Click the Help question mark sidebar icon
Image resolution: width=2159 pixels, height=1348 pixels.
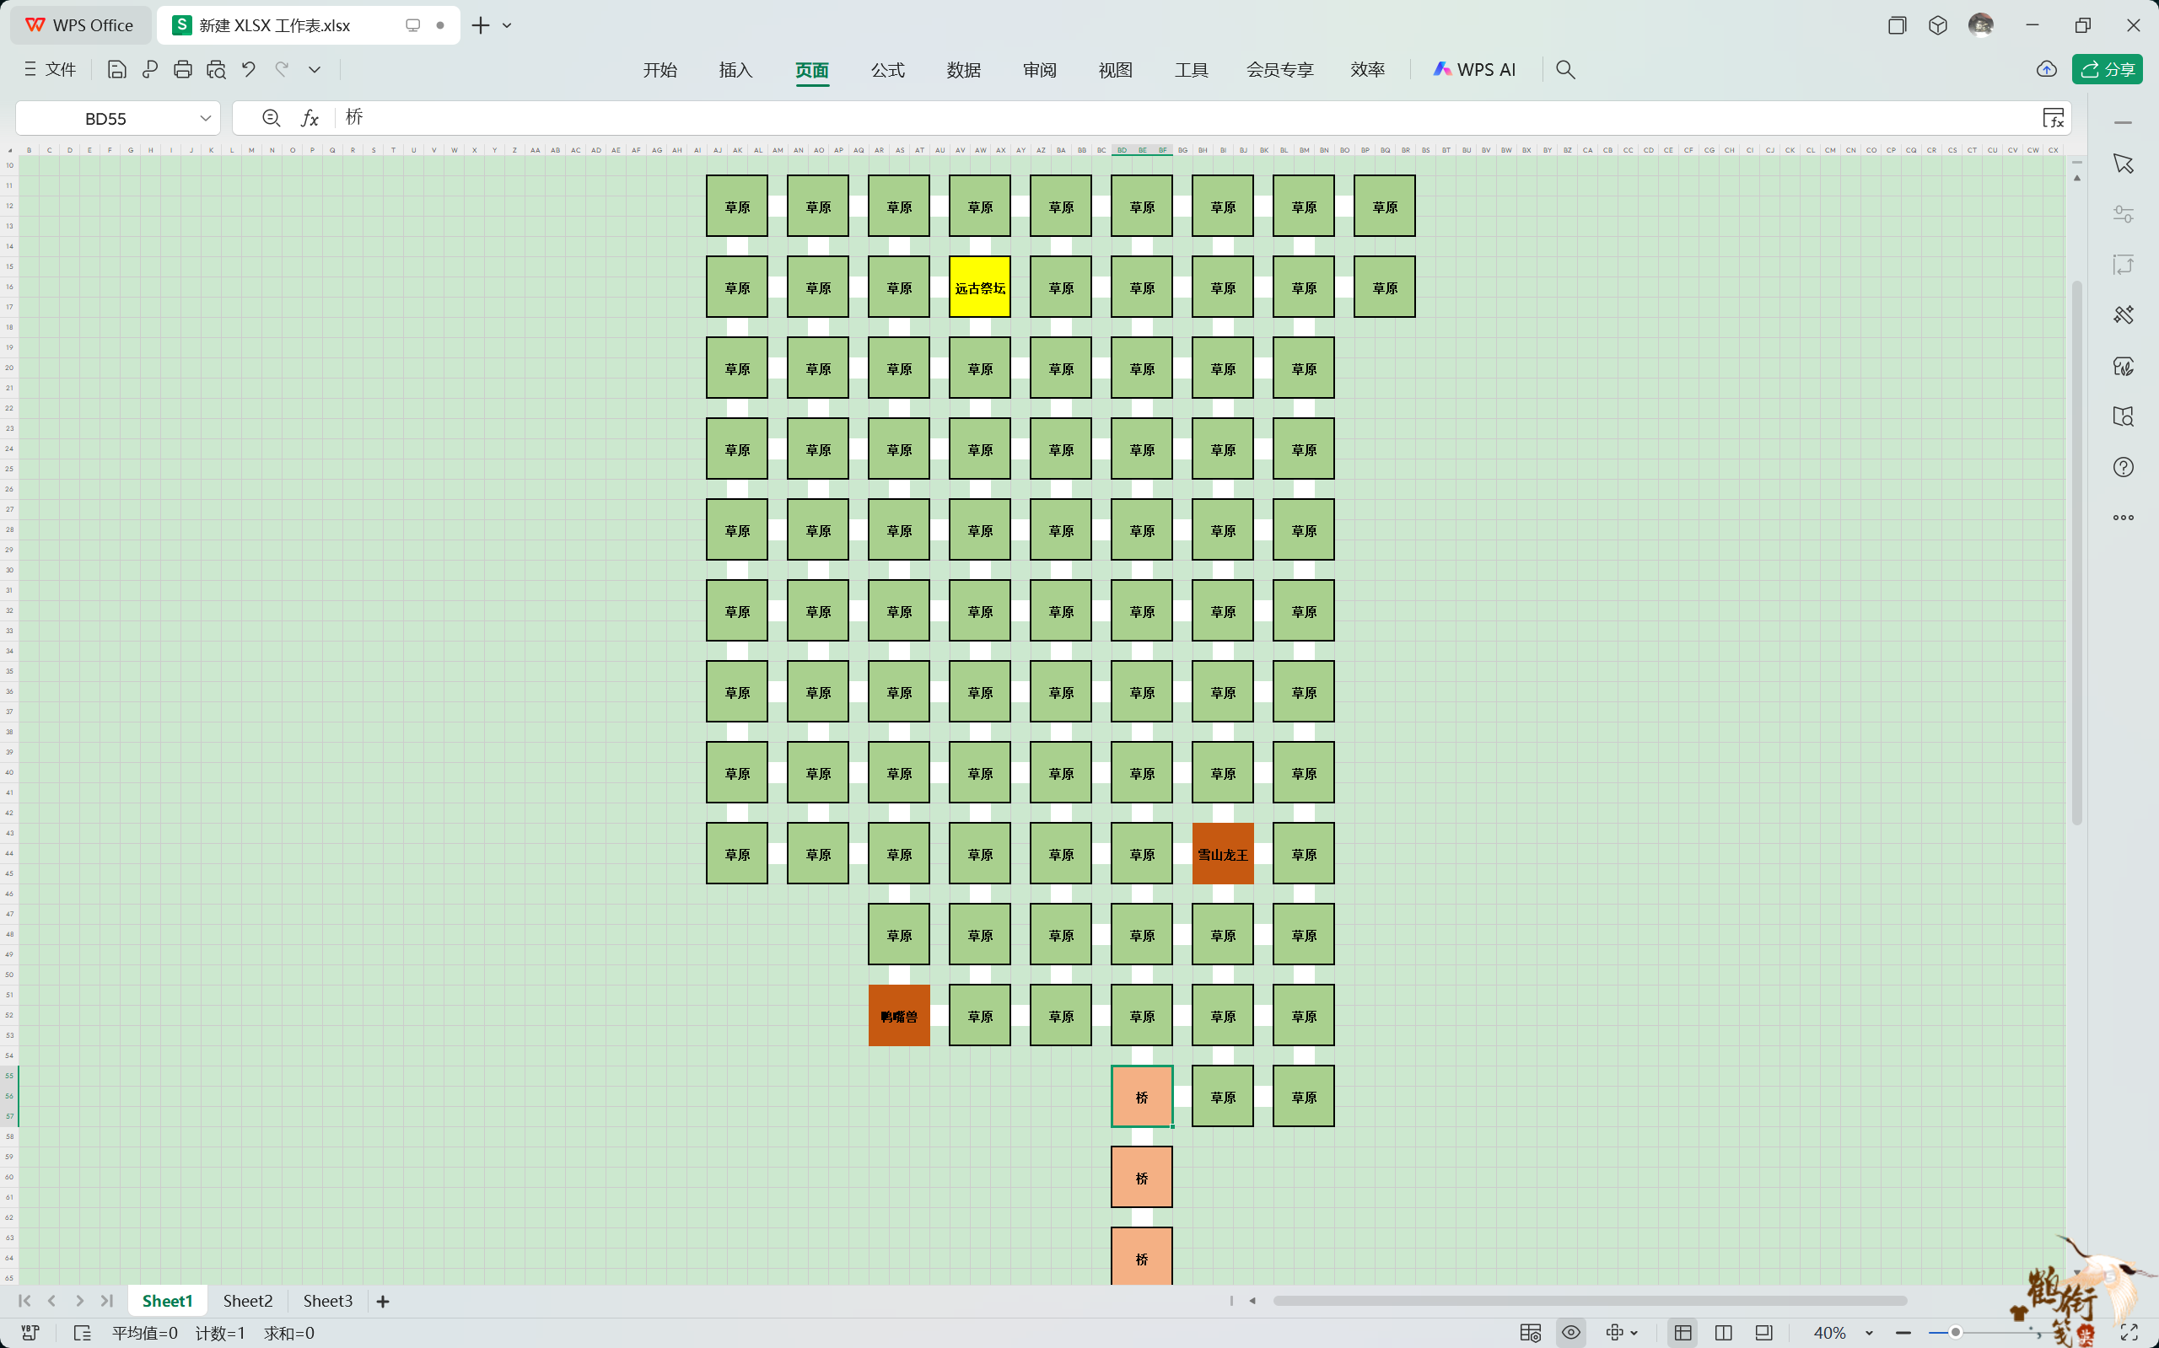tap(2124, 467)
